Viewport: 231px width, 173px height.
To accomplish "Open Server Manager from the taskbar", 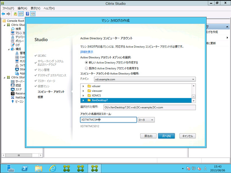I will [10, 168].
